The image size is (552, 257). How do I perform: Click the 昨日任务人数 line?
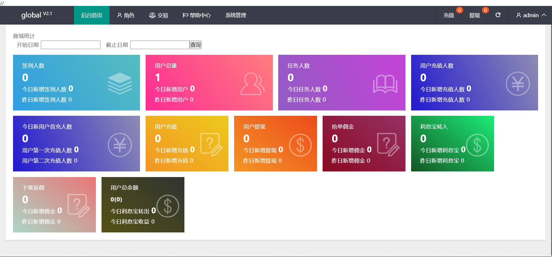coord(307,100)
